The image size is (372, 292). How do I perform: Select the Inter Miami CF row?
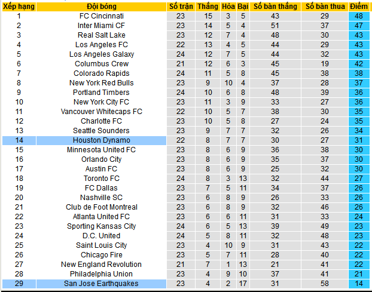point(101,26)
